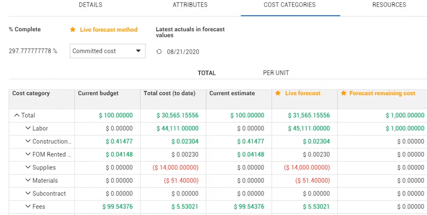Image resolution: width=427 pixels, height=215 pixels.
Task: Expand the Fees category row
Action: tap(28, 207)
